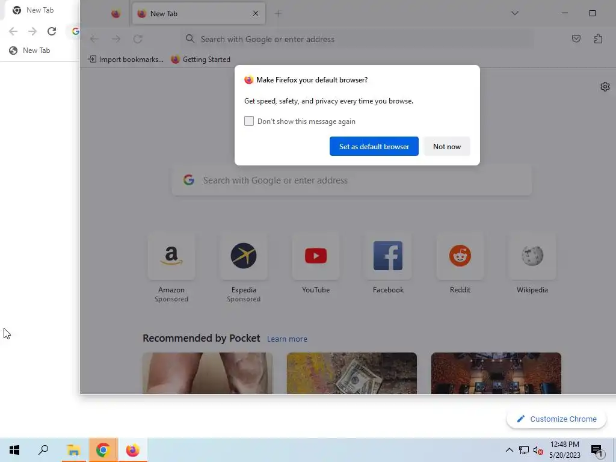Click Set as default browser button
Viewport: 616px width, 462px height.
[374, 146]
